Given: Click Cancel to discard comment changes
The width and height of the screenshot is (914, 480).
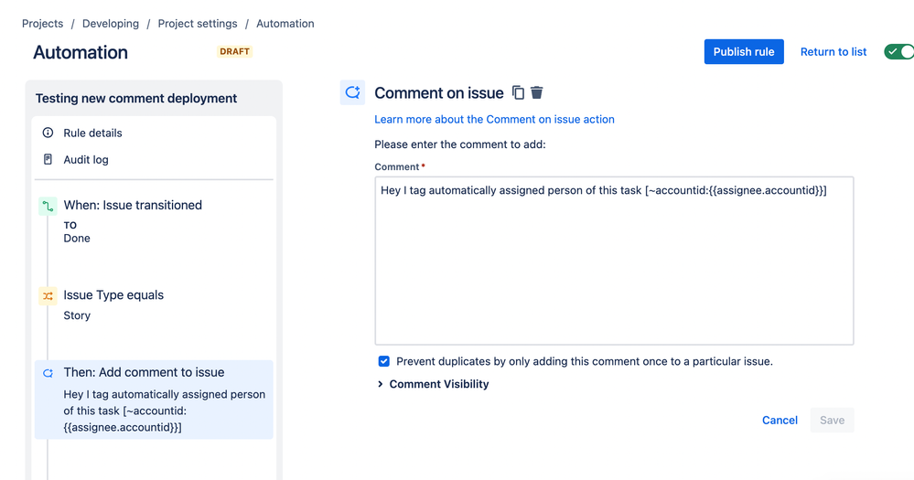Looking at the screenshot, I should [x=780, y=420].
